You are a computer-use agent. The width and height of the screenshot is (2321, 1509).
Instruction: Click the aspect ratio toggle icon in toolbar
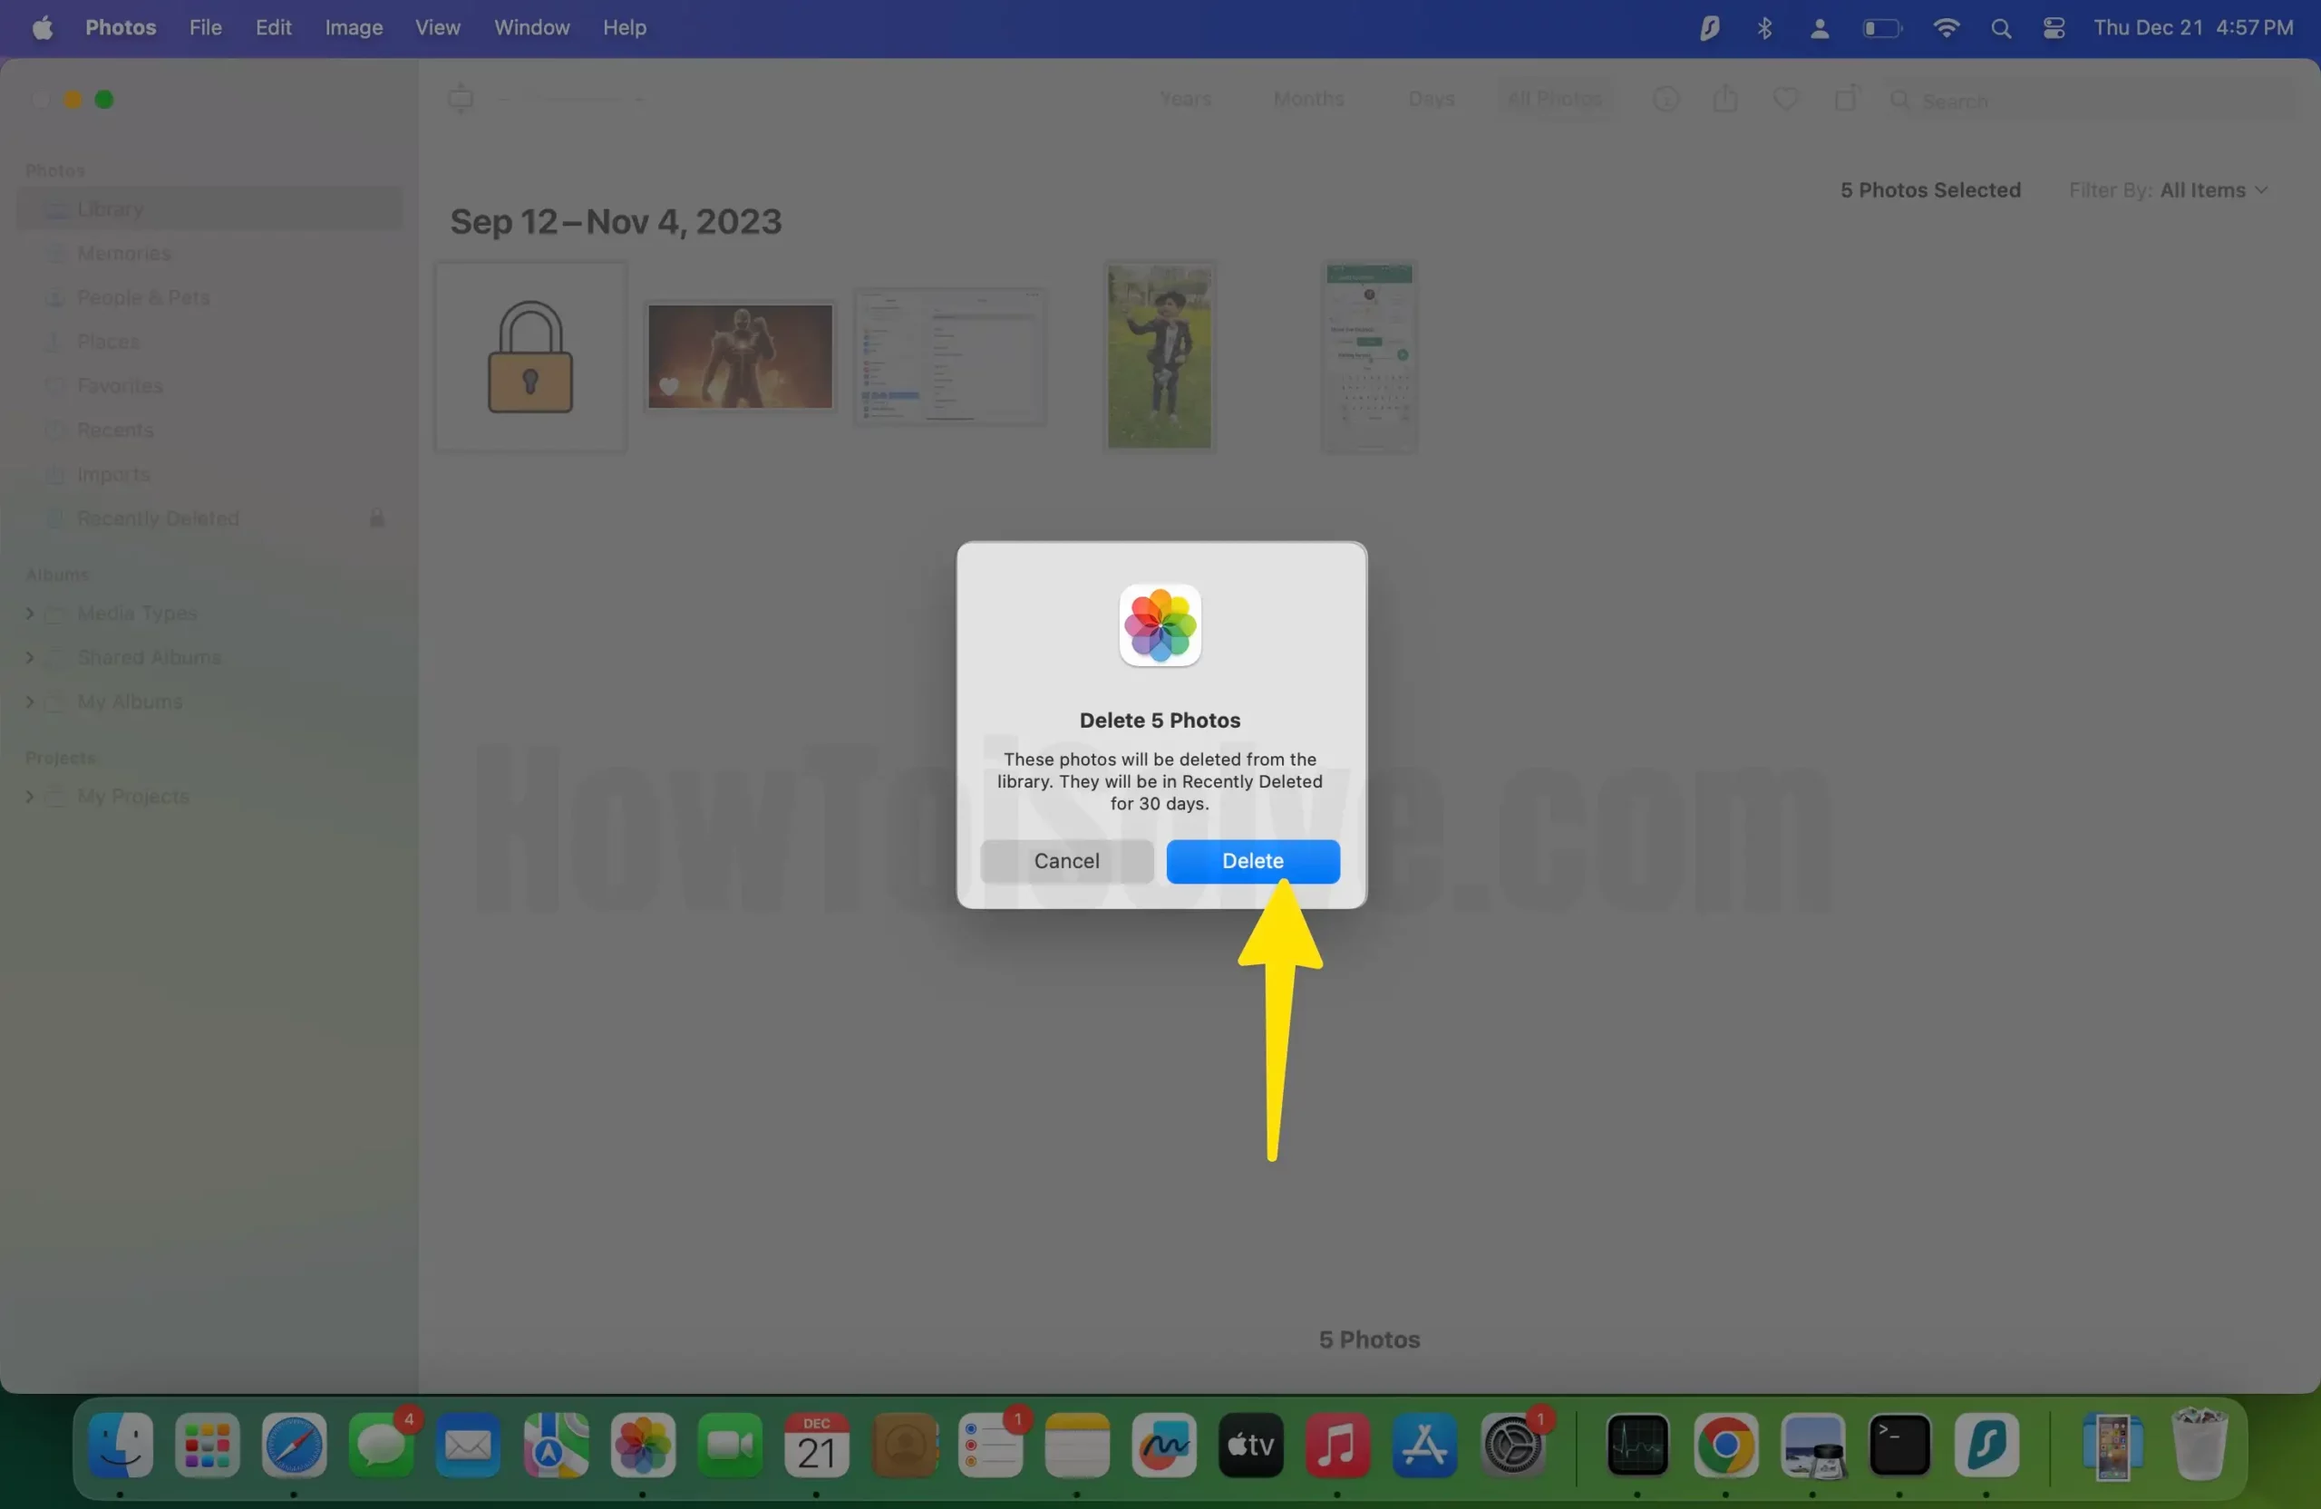[x=461, y=99]
